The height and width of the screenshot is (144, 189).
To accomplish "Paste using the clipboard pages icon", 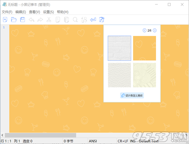I will [67, 20].
